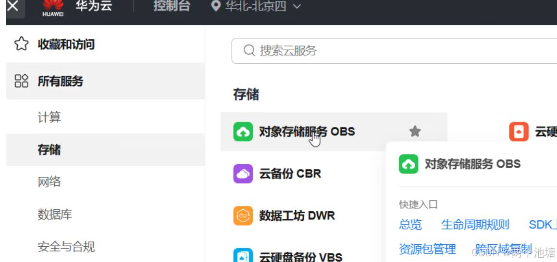Open 资源包管理 quick link
The width and height of the screenshot is (557, 262).
[x=427, y=249]
